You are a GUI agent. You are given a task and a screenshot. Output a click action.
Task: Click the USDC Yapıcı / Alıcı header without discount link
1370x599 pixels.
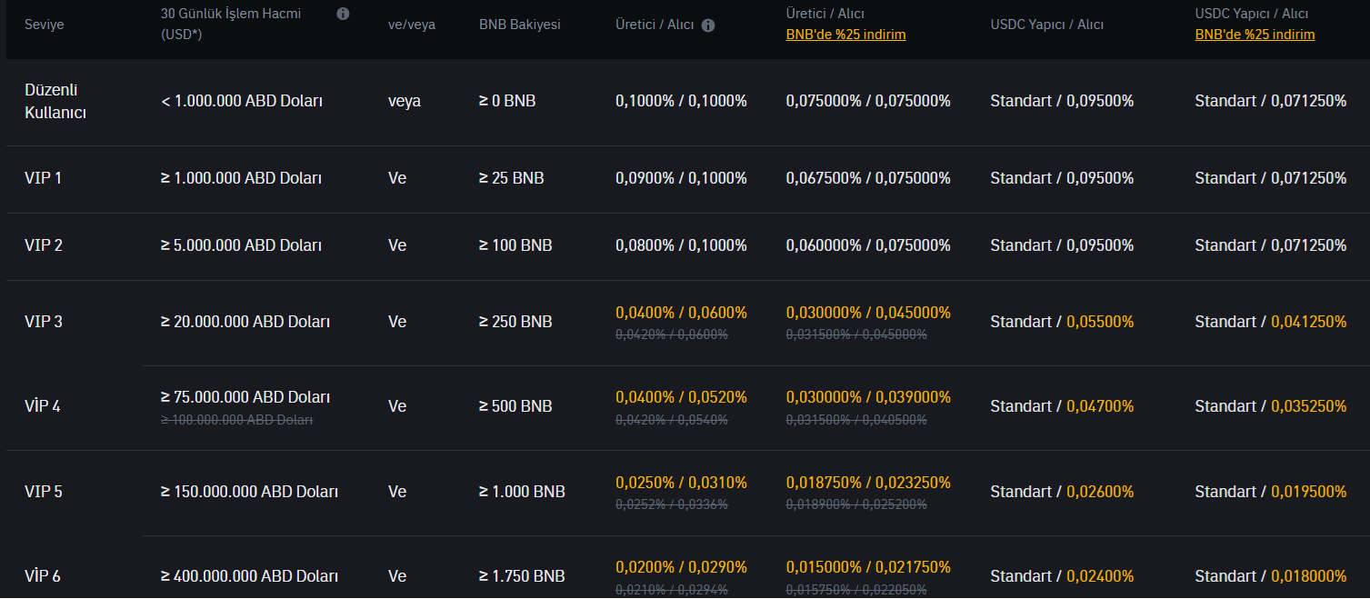pos(1047,25)
